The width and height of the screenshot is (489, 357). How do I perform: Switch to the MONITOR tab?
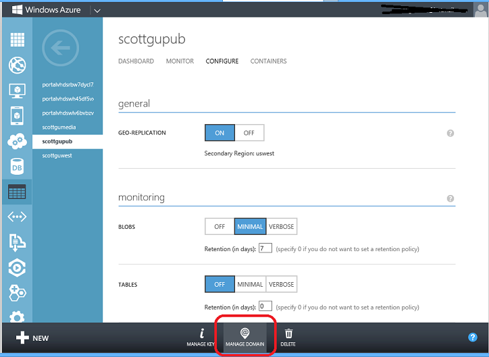tap(180, 61)
